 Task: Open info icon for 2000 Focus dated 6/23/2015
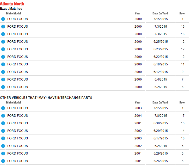pos(3,49)
